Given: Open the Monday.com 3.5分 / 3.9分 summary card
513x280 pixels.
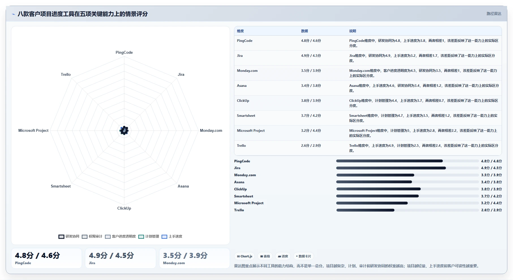Looking at the screenshot, I should pos(194,258).
